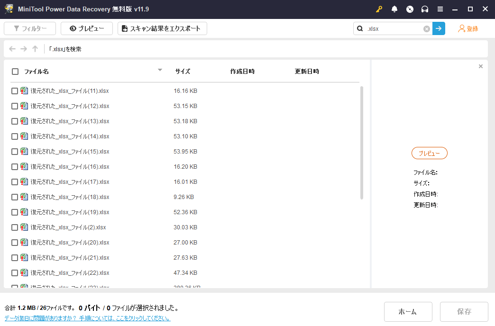Check the box for ファイル(13).xlsx
The width and height of the screenshot is (495, 326).
coord(15,121)
